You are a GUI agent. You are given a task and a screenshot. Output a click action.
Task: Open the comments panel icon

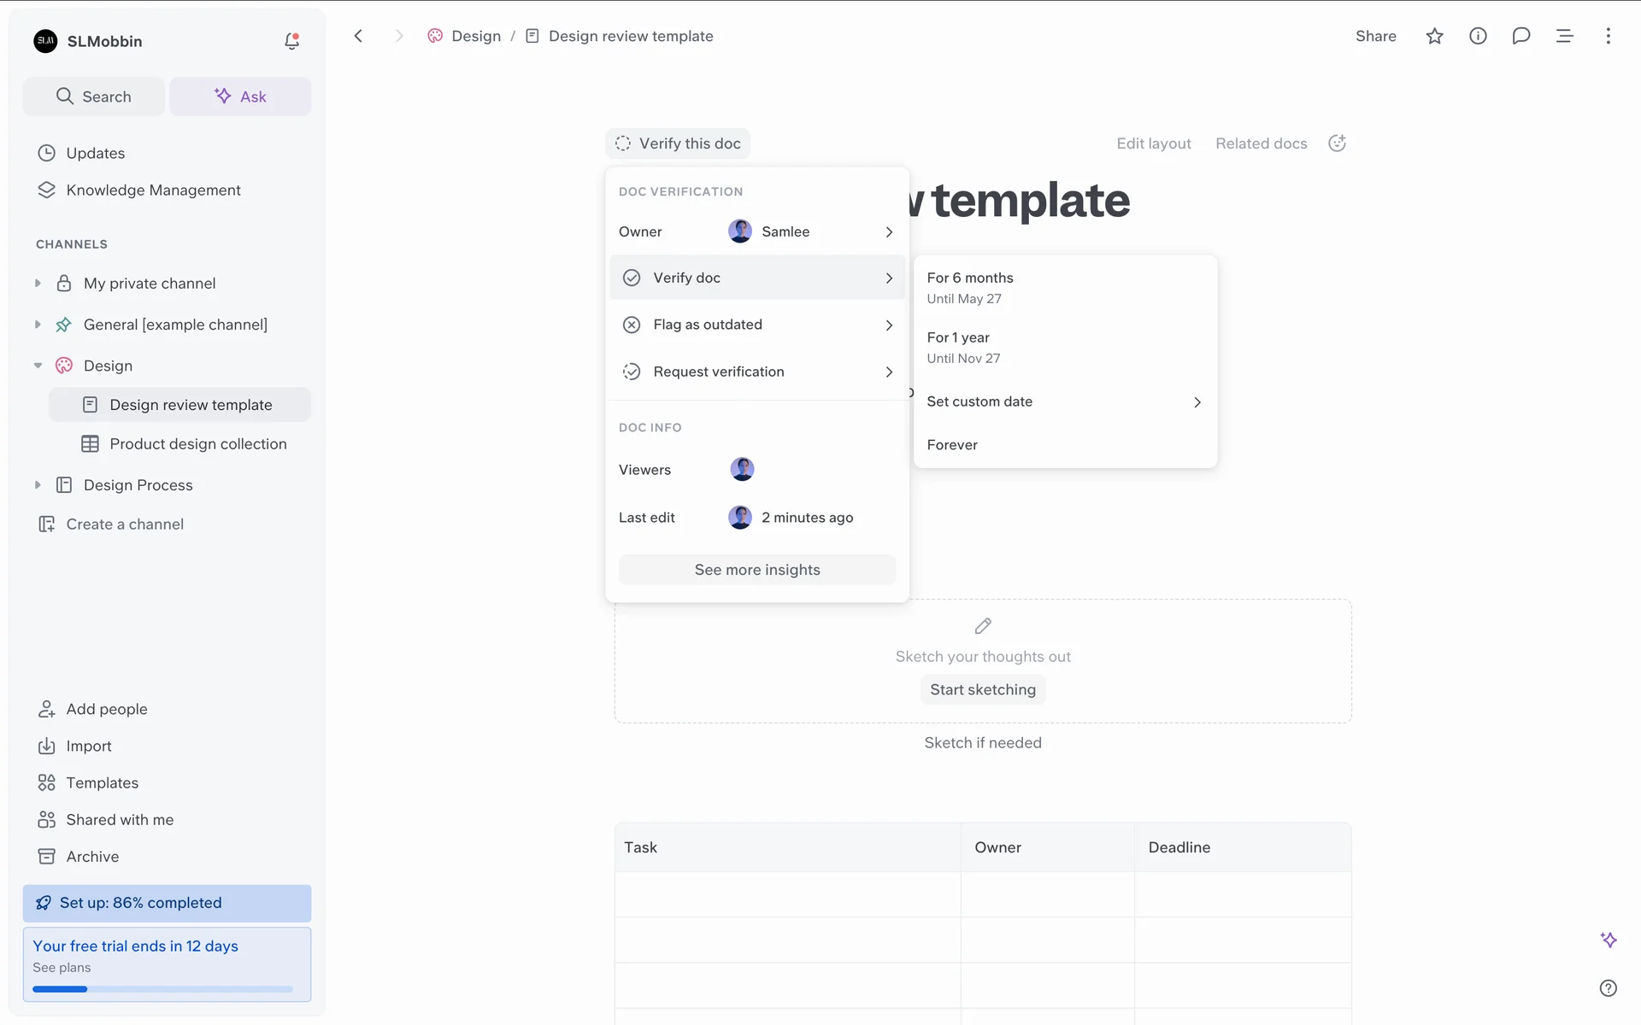pos(1520,36)
